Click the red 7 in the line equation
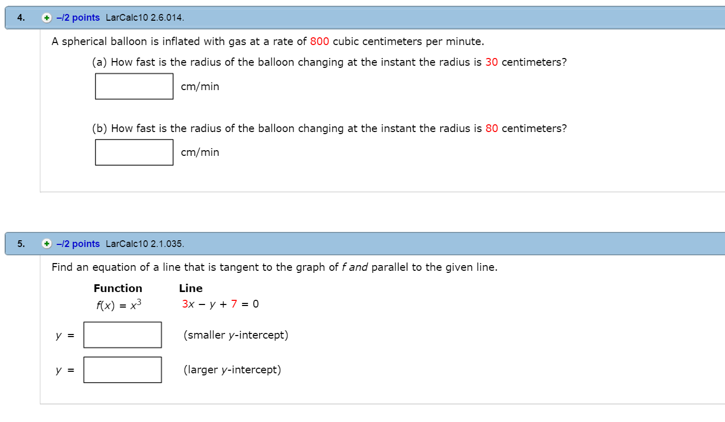Image resolution: width=725 pixels, height=422 pixels. pyautogui.click(x=234, y=304)
